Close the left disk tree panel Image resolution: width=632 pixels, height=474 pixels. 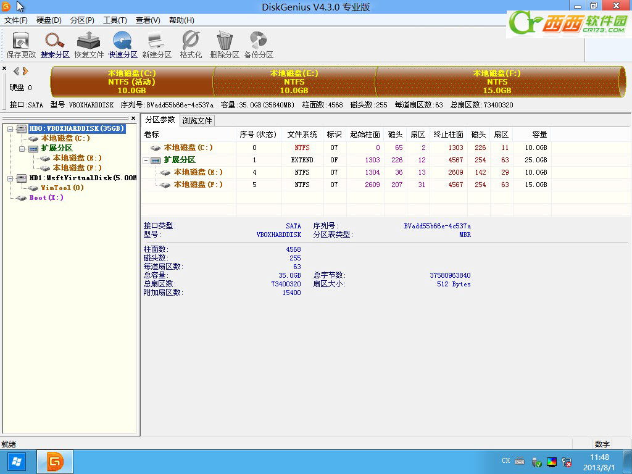[133, 118]
